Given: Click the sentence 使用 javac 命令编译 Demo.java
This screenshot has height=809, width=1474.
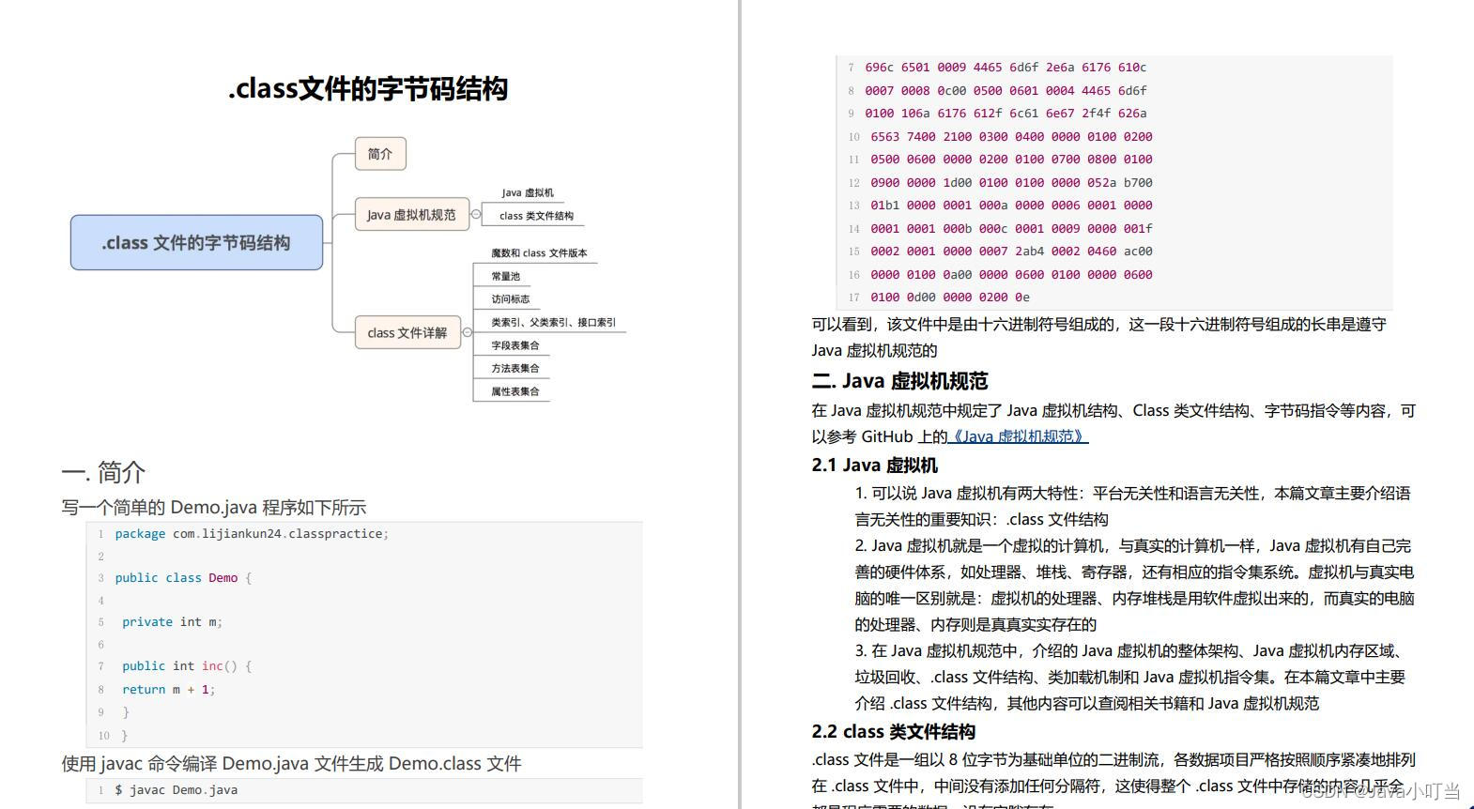Looking at the screenshot, I should pos(291,764).
